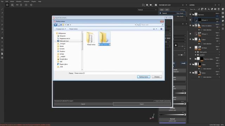Viewport: 225px width, 126px height.
Task: Click the back arrow in folder dialog
Action: pos(56,25)
